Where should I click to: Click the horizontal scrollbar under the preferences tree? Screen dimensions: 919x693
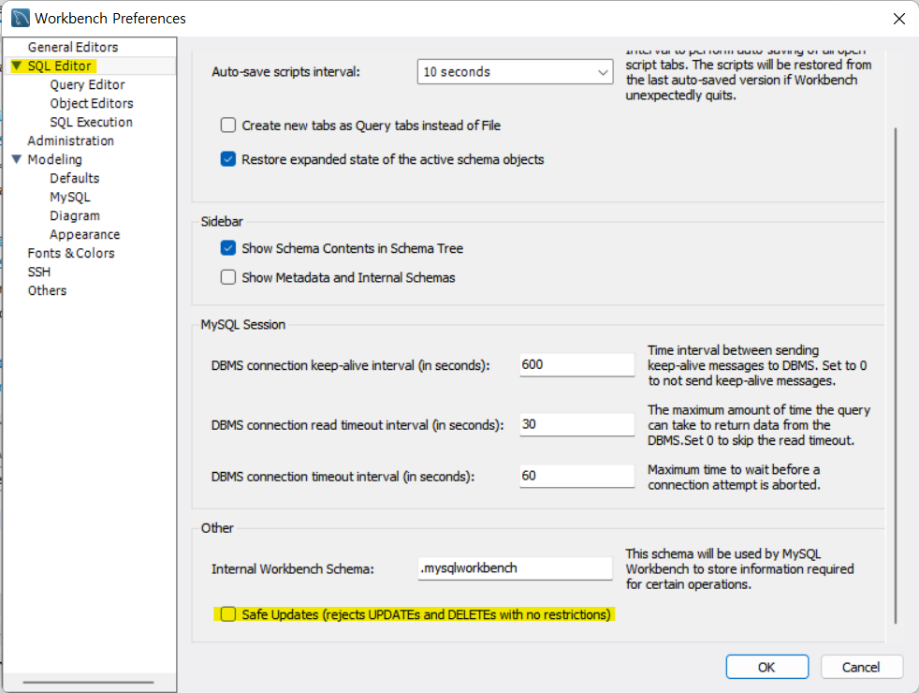[89, 683]
